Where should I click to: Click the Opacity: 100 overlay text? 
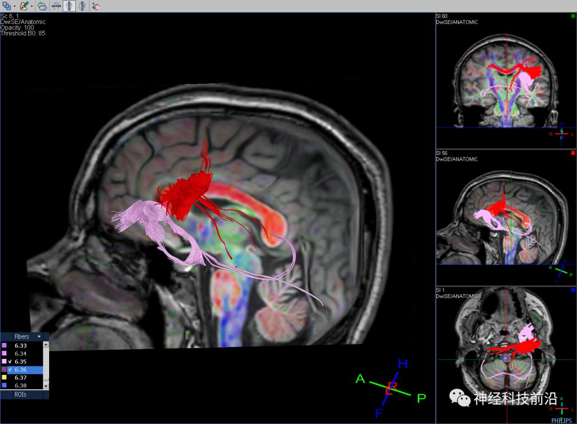coord(17,28)
